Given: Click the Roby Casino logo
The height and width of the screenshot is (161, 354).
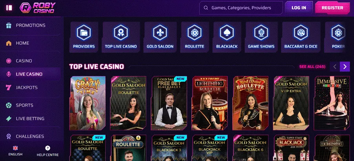Looking at the screenshot, I should (x=37, y=8).
